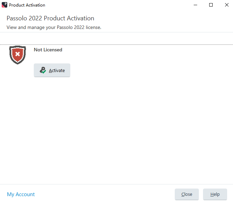Click the green checkmark on the key icon

44,72
